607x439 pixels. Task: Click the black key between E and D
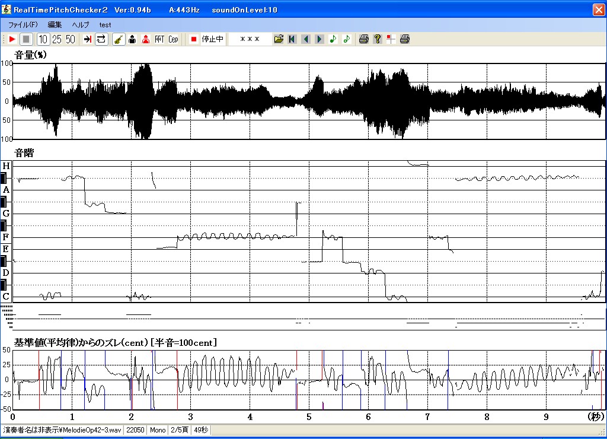click(4, 261)
